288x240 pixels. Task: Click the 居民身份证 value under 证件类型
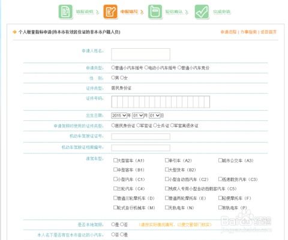[121, 88]
